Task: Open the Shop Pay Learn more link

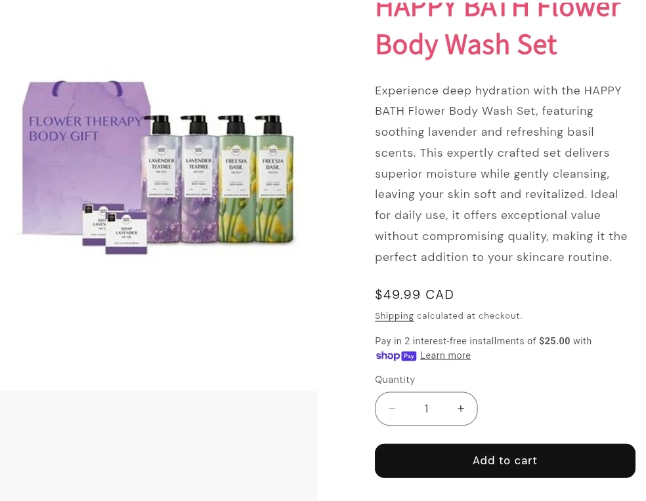Action: 445,355
